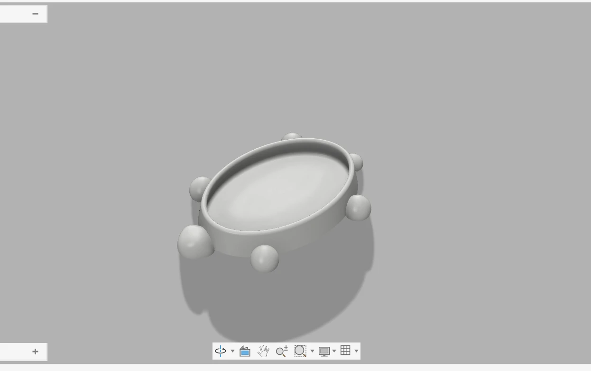Open Display Settings monitor icon
The height and width of the screenshot is (371, 591).
point(324,351)
